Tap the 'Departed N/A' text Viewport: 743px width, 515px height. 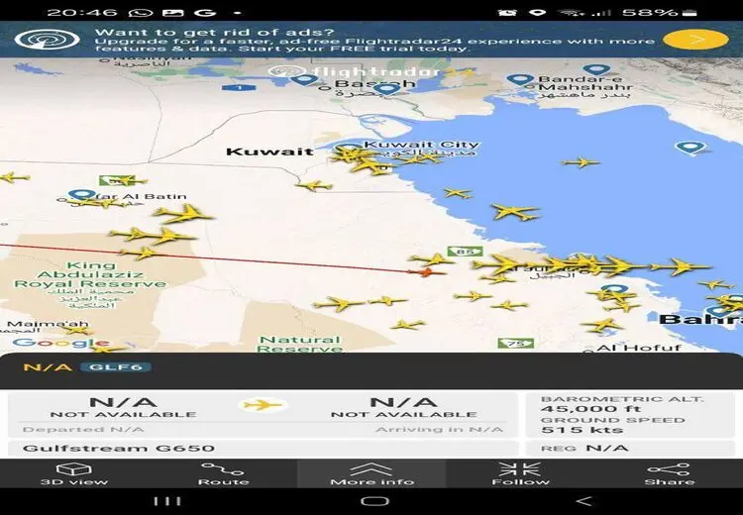[82, 430]
